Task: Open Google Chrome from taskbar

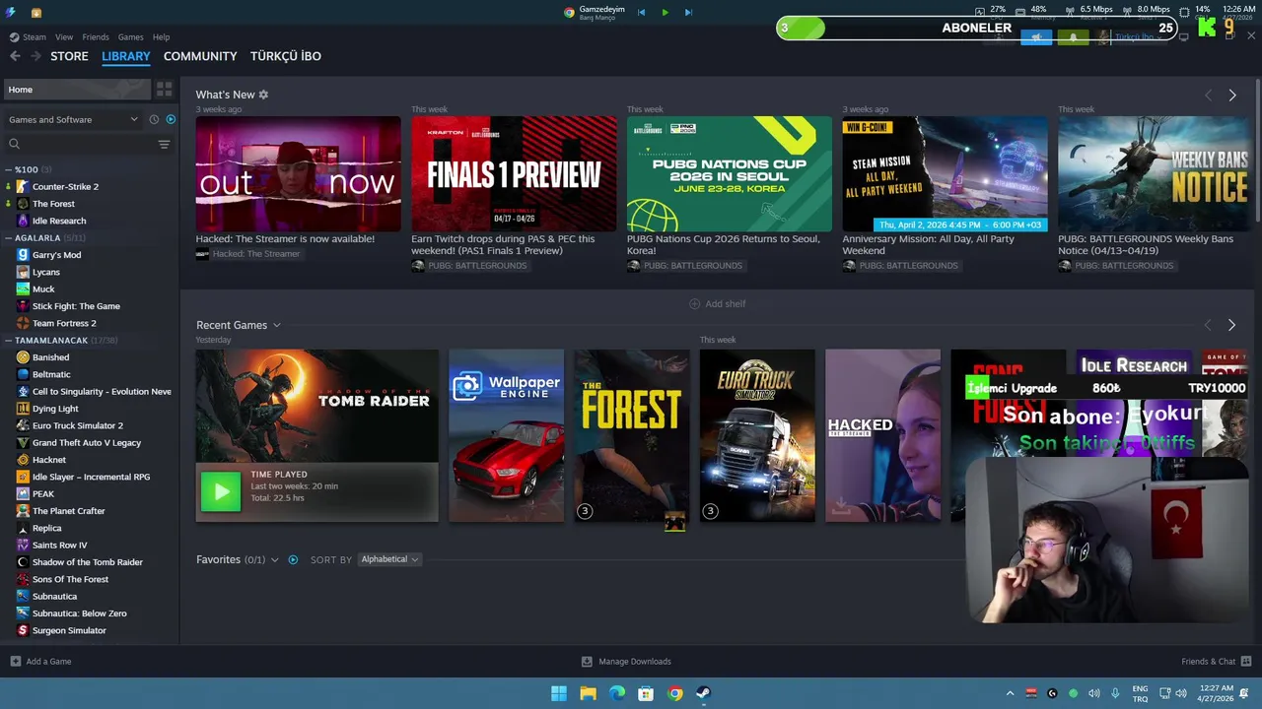Action: tap(674, 693)
